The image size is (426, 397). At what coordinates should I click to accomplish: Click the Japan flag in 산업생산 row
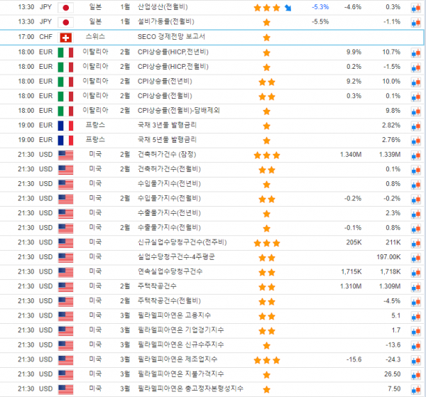(66, 8)
